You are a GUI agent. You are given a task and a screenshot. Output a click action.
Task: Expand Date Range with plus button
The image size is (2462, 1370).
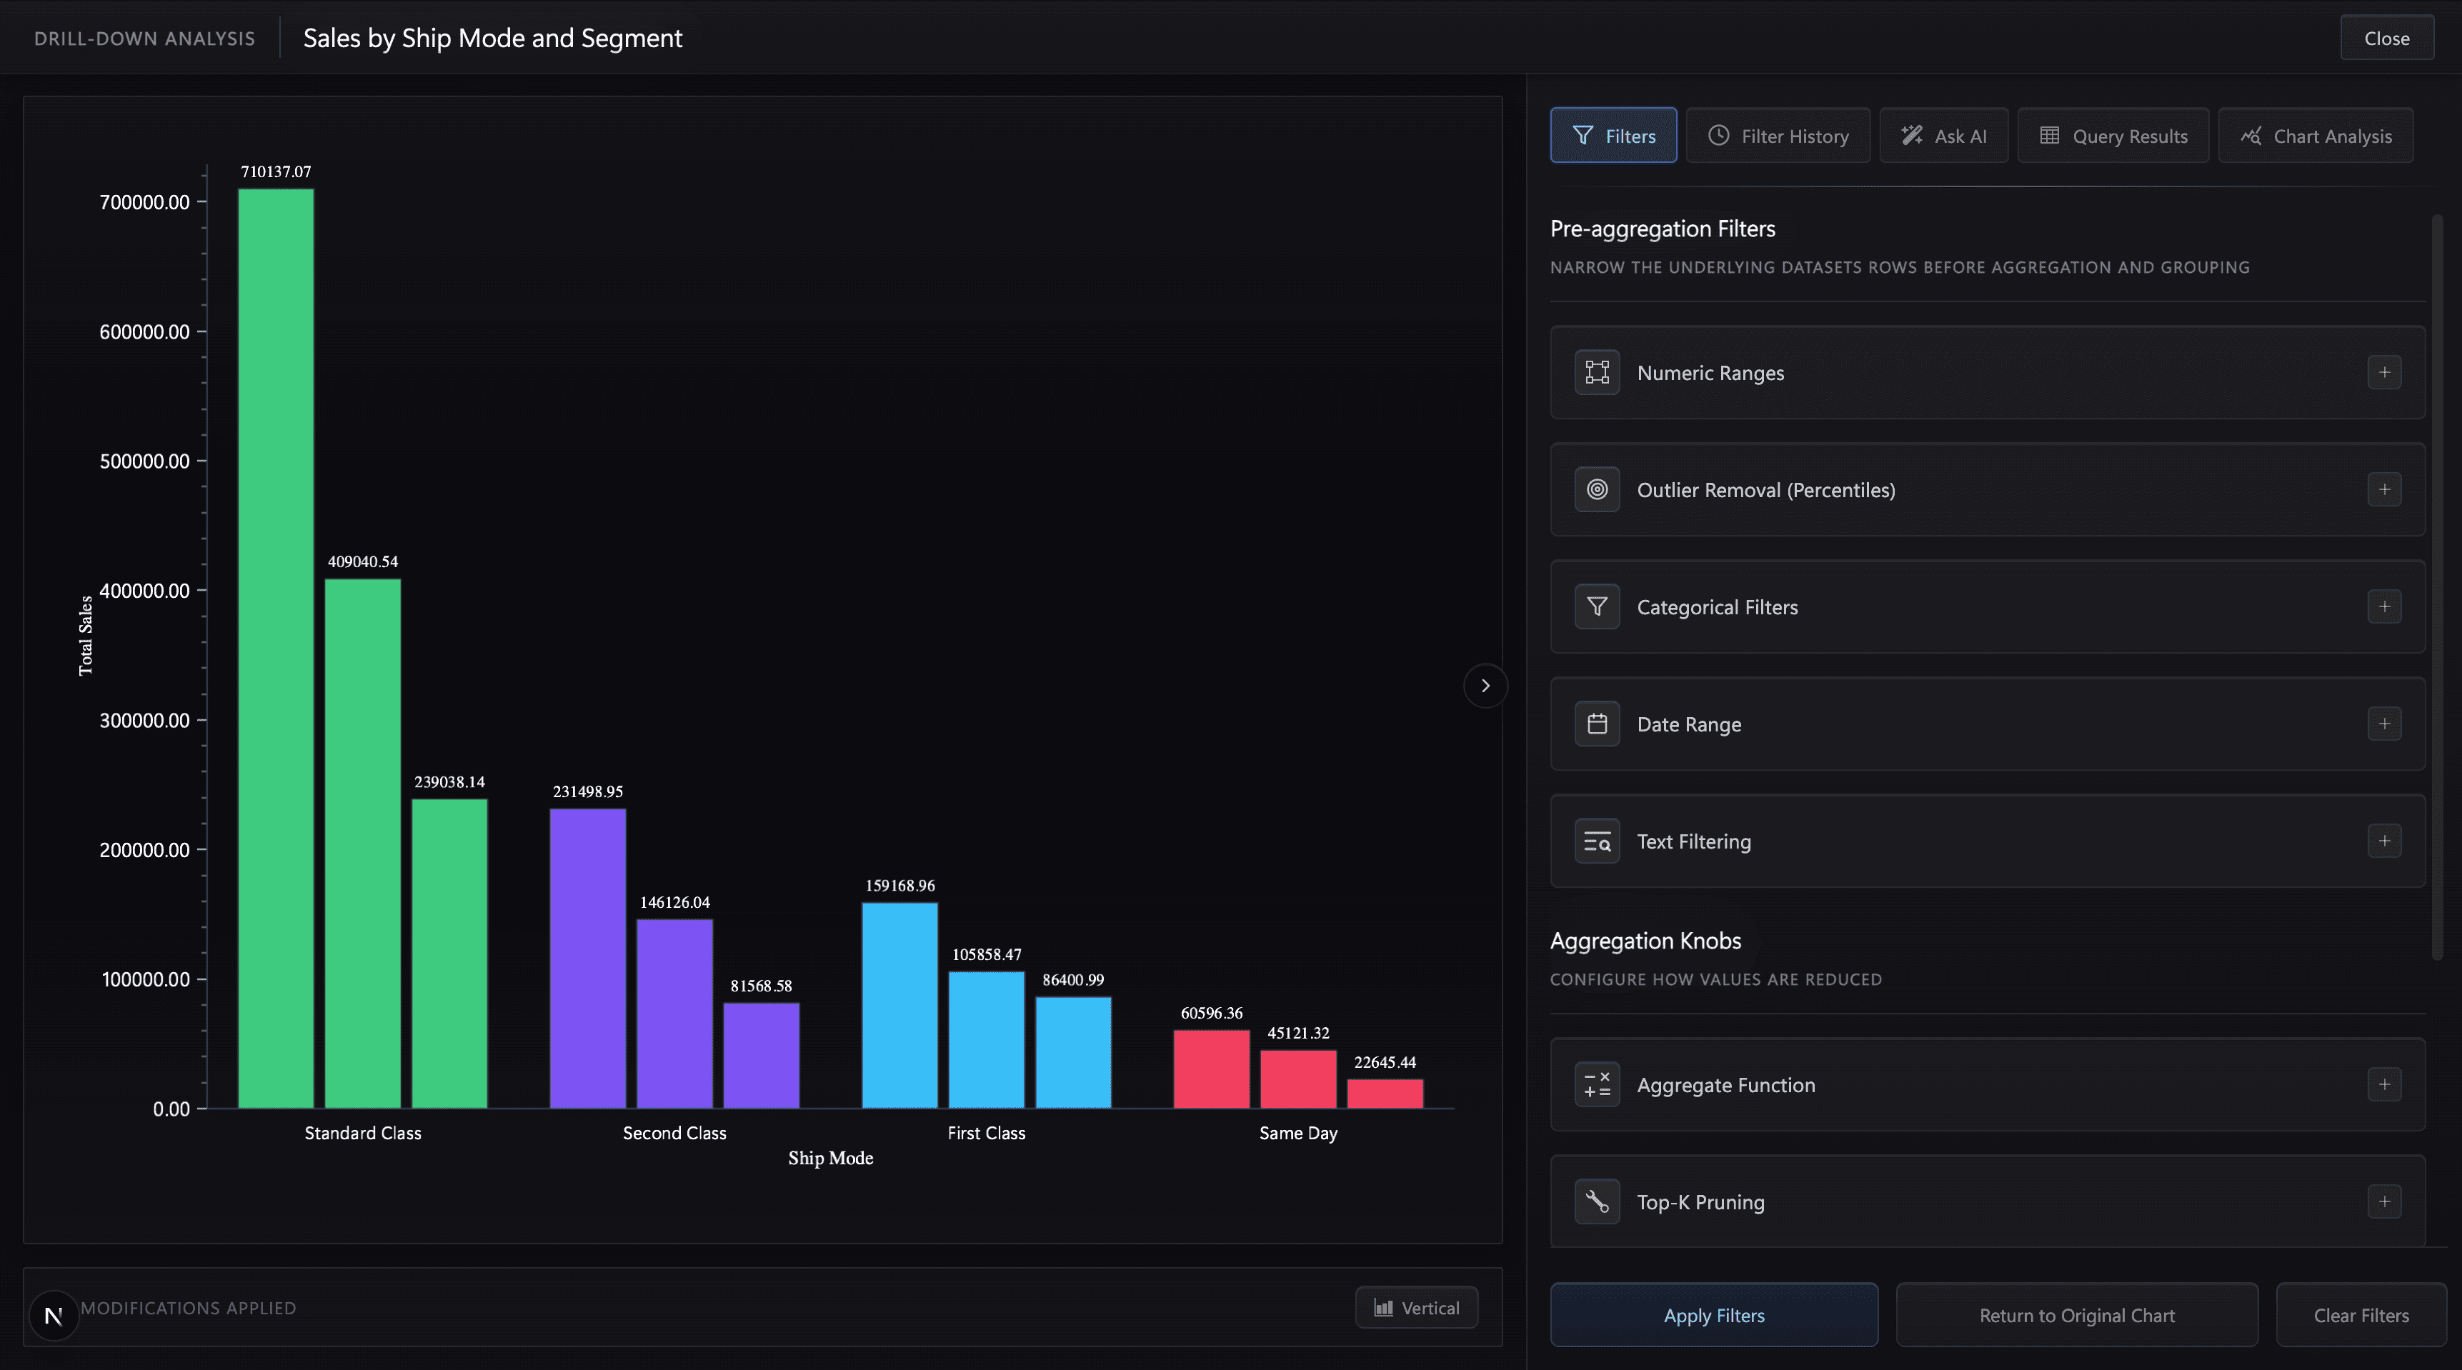click(x=2385, y=724)
